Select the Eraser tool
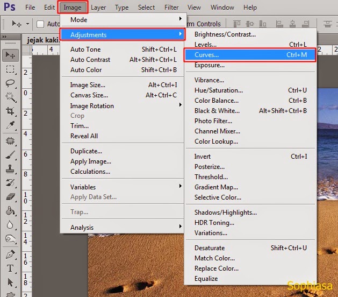The width and height of the screenshot is (338, 297). 10,197
